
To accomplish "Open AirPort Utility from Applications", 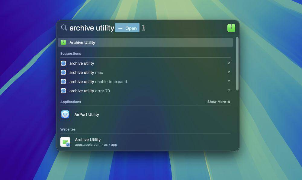I will click(146, 115).
